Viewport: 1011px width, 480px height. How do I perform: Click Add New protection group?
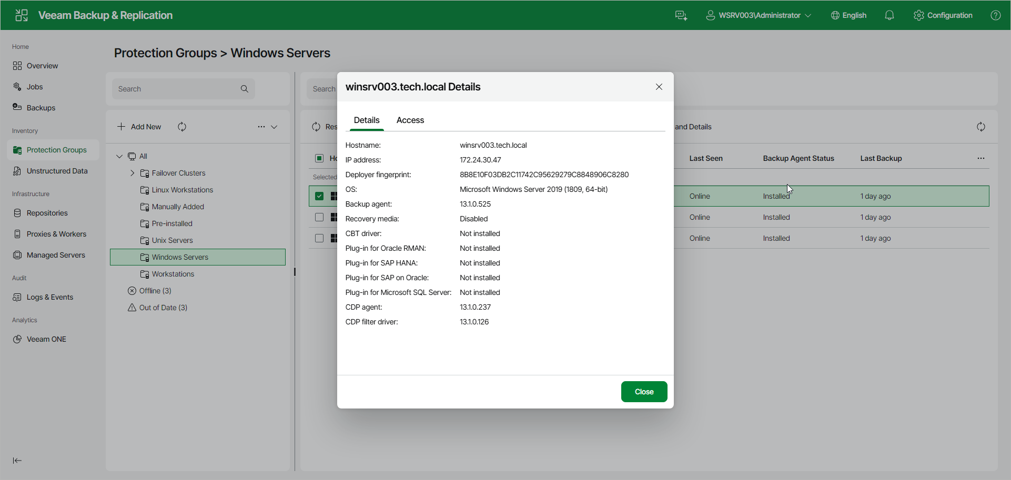coord(139,127)
